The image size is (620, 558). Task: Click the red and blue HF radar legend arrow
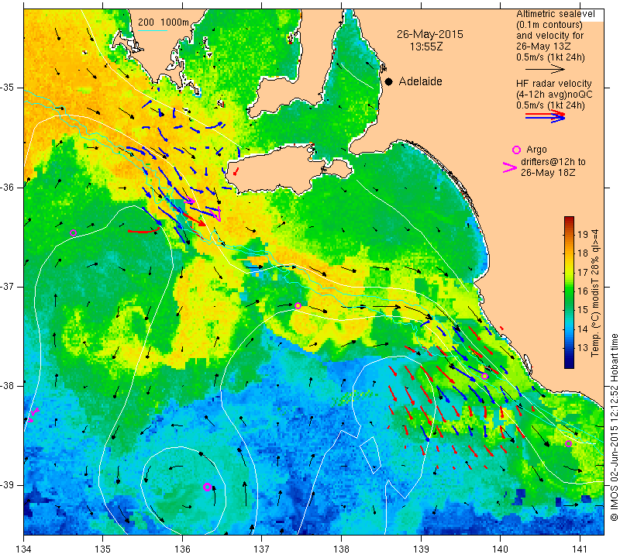point(545,116)
